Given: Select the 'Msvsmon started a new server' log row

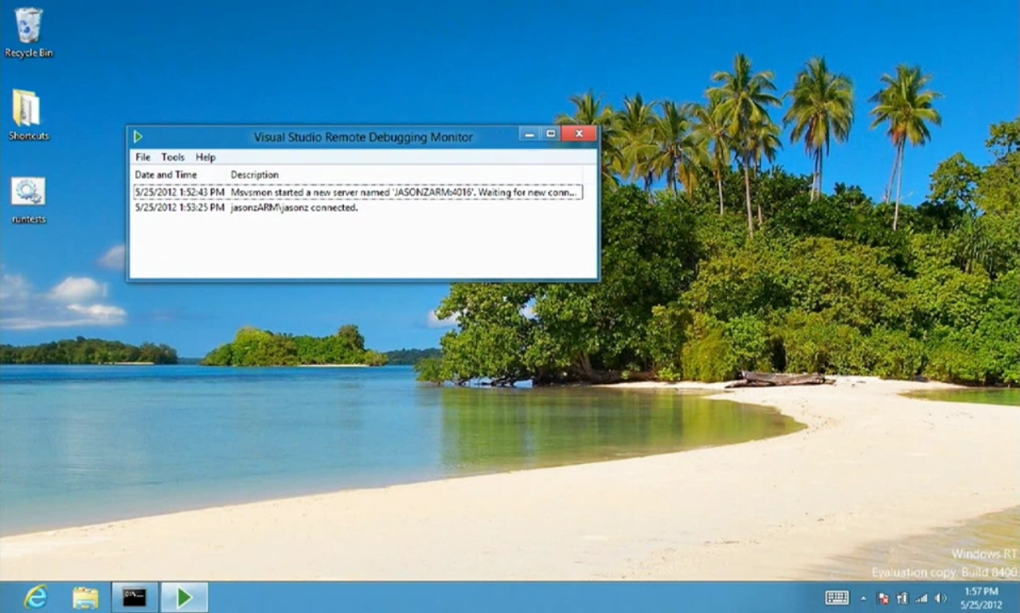Looking at the screenshot, I should pos(358,192).
